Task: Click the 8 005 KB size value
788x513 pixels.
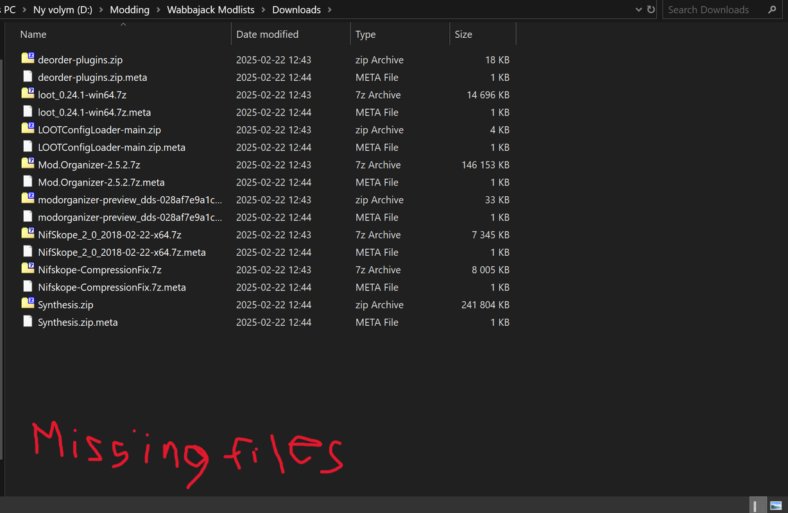Action: pos(490,270)
